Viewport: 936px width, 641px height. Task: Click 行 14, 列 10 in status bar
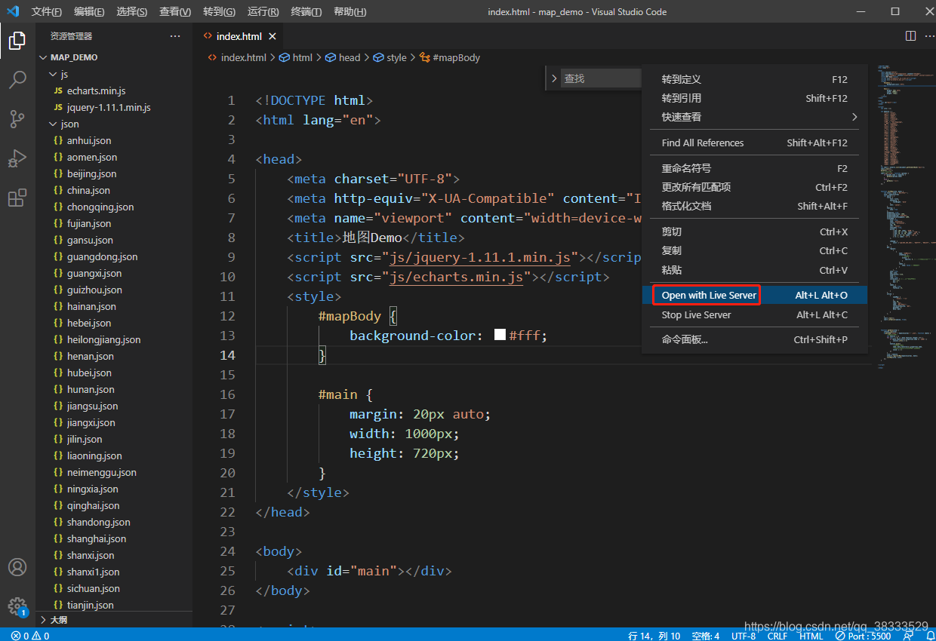[x=654, y=636]
